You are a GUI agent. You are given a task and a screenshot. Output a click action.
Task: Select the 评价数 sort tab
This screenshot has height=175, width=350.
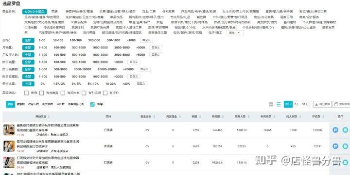click(60, 104)
